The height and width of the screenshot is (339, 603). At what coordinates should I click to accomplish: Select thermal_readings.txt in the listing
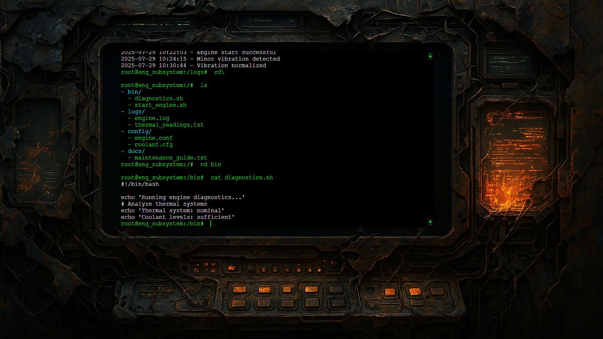point(169,125)
